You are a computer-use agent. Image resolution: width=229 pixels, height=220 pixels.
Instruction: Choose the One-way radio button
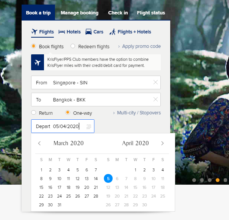pos(67,113)
